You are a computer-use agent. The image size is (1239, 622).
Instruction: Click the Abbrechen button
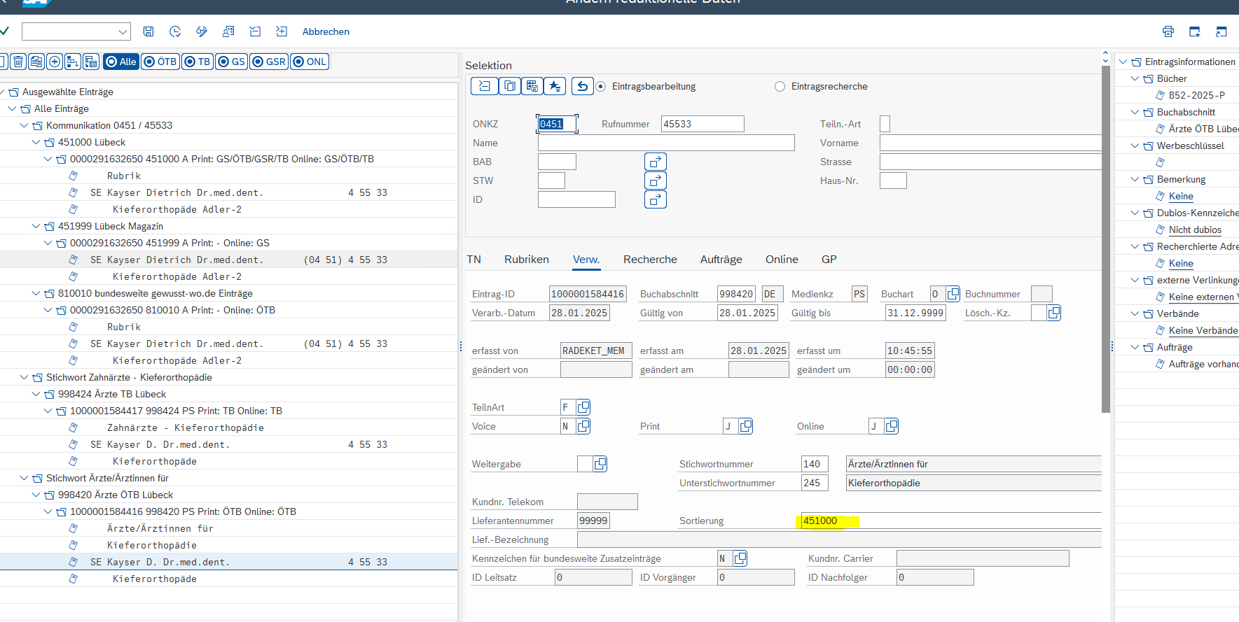tap(326, 31)
